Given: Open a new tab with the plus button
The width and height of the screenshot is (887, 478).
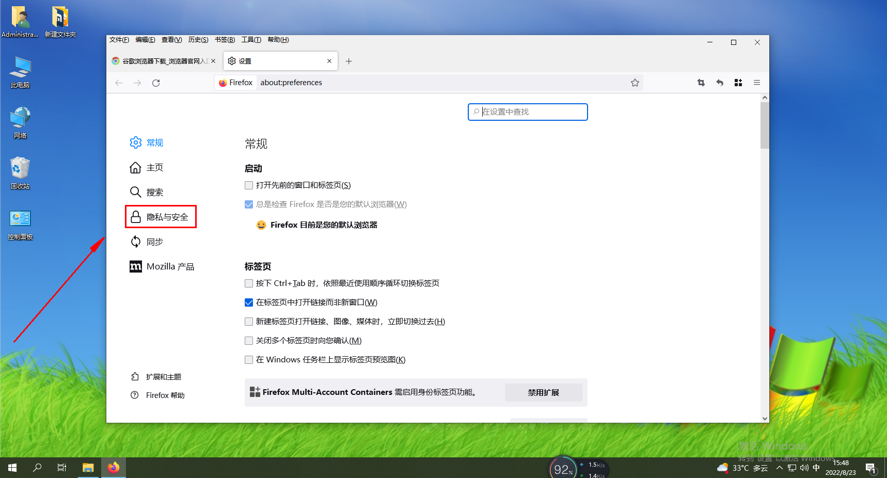Looking at the screenshot, I should coord(349,61).
